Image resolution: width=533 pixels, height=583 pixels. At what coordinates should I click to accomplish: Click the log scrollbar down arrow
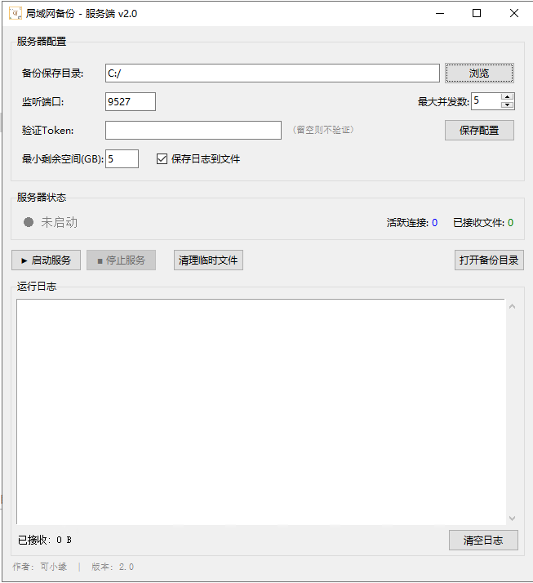click(512, 518)
